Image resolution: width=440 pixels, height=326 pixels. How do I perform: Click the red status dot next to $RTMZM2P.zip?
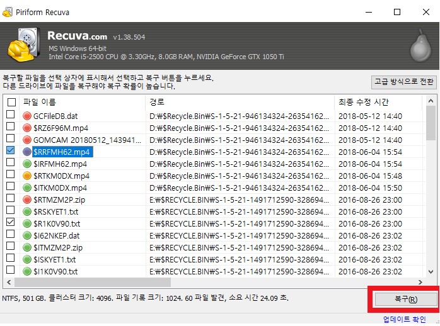pos(27,200)
